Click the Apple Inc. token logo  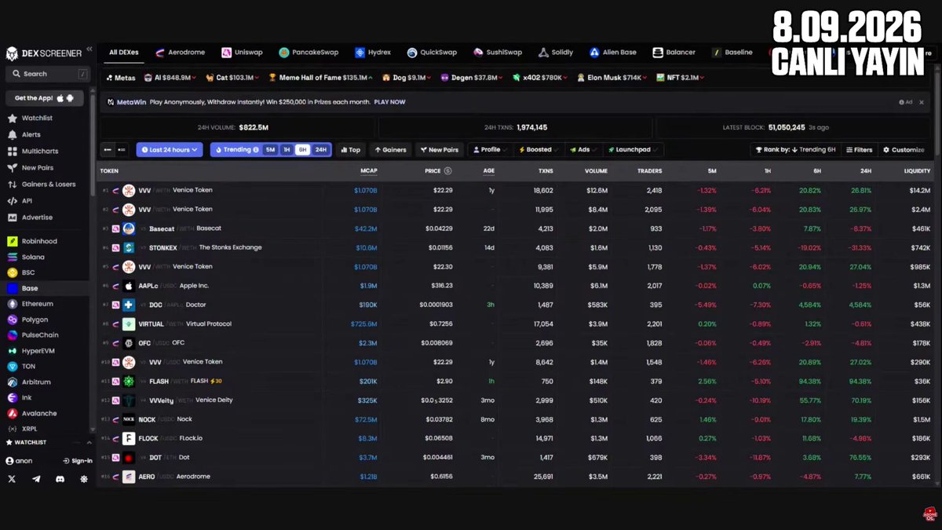(x=129, y=286)
